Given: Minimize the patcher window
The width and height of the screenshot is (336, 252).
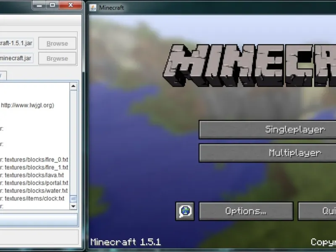Looking at the screenshot, I should pyautogui.click(x=39, y=5).
